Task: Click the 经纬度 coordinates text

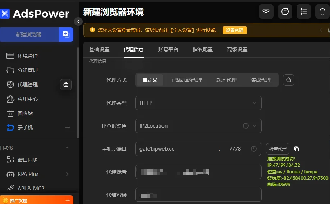Action: pos(298,178)
